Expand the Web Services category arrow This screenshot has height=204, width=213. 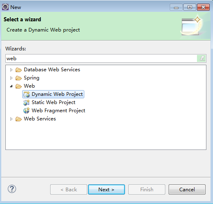[11, 119]
